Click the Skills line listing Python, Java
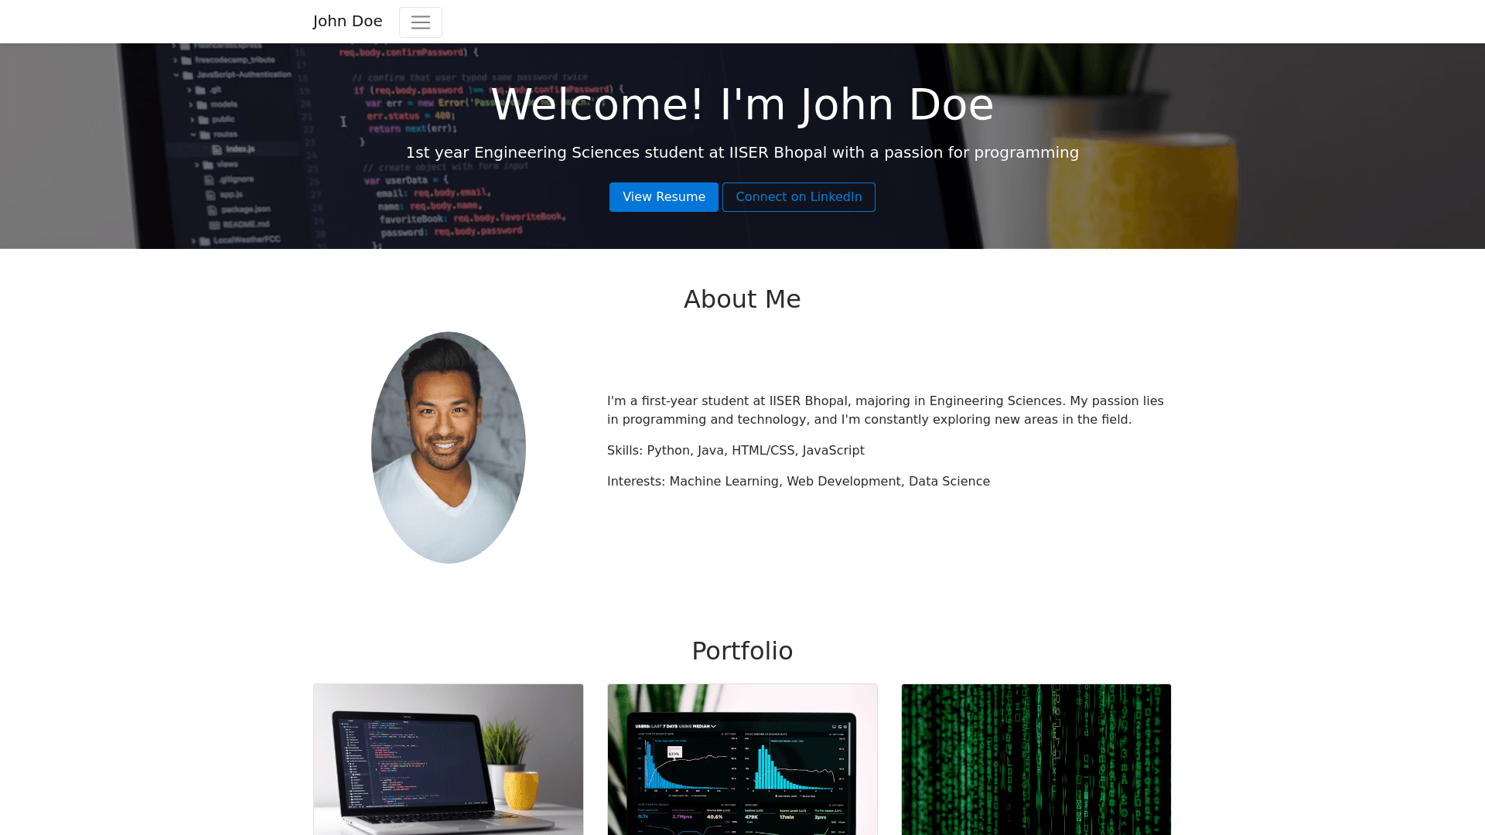Viewport: 1485px width, 835px height. [x=735, y=451]
